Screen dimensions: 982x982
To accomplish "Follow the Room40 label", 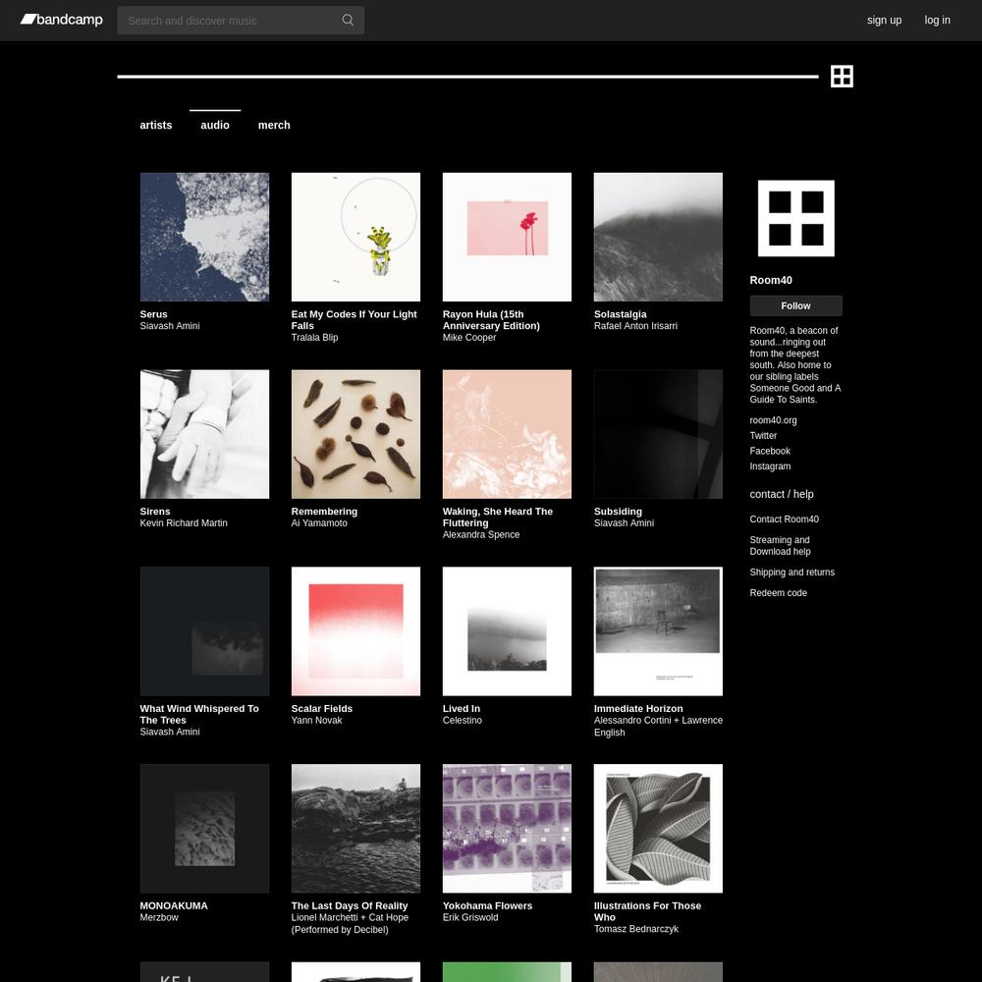I will 796,305.
